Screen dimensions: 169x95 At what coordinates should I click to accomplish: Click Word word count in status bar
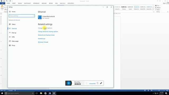point(10,91)
